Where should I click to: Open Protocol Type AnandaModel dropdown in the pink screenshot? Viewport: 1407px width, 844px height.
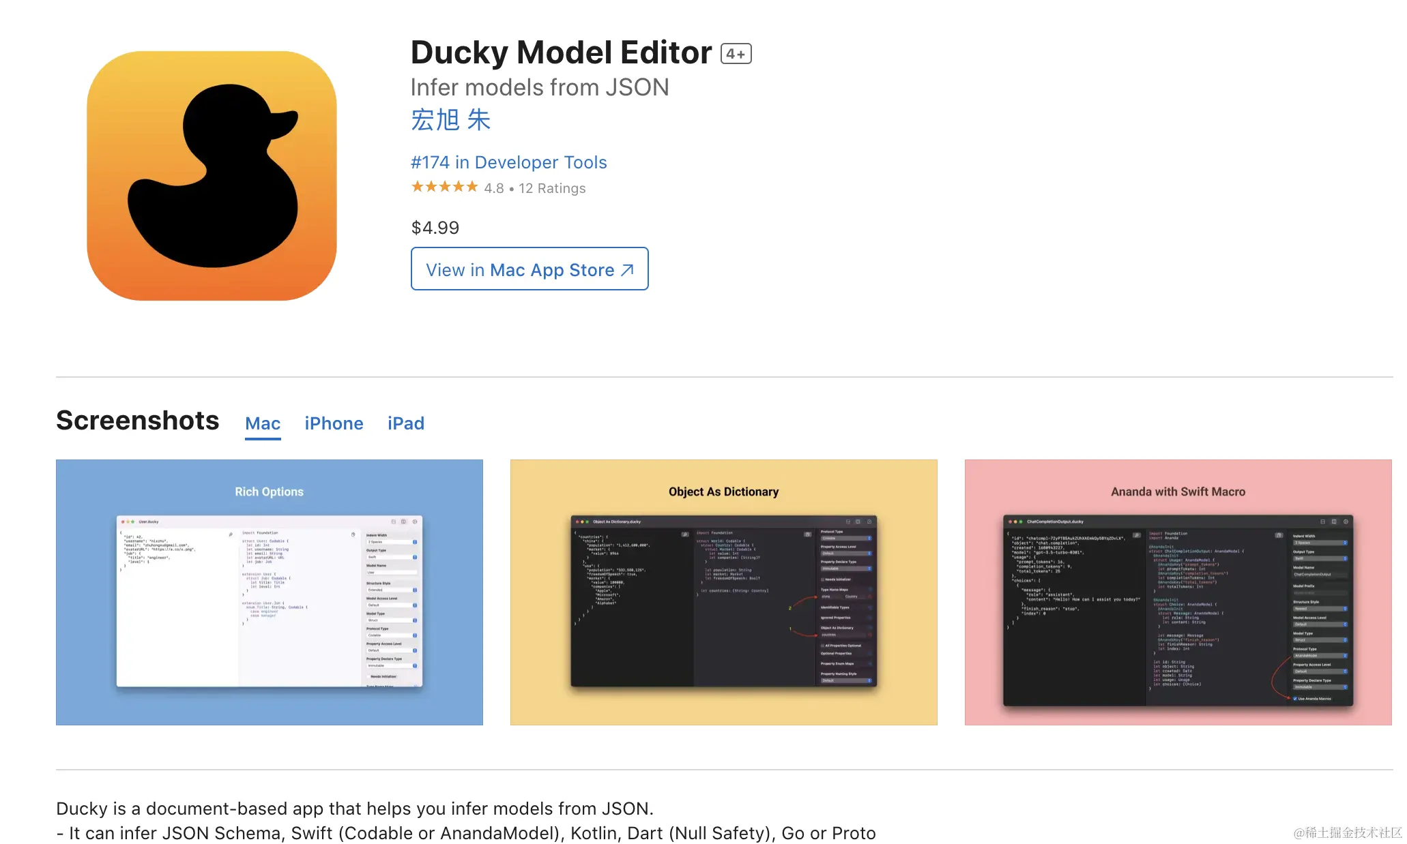pos(1320,656)
